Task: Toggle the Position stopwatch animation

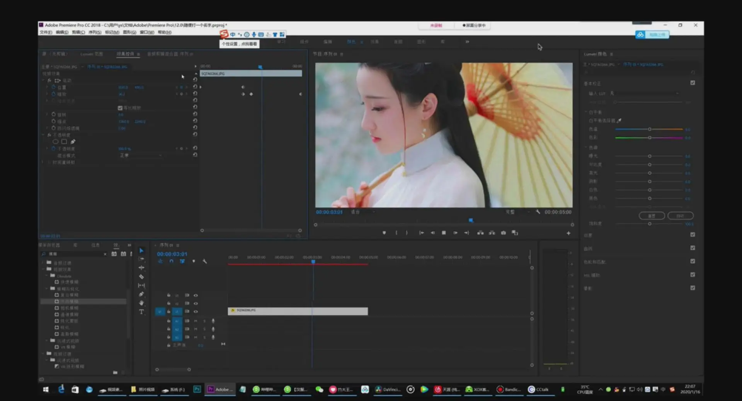Action: (53, 87)
